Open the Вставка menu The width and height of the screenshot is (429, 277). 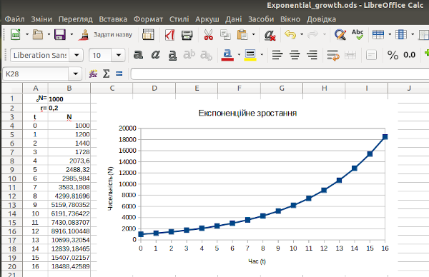coord(113,19)
